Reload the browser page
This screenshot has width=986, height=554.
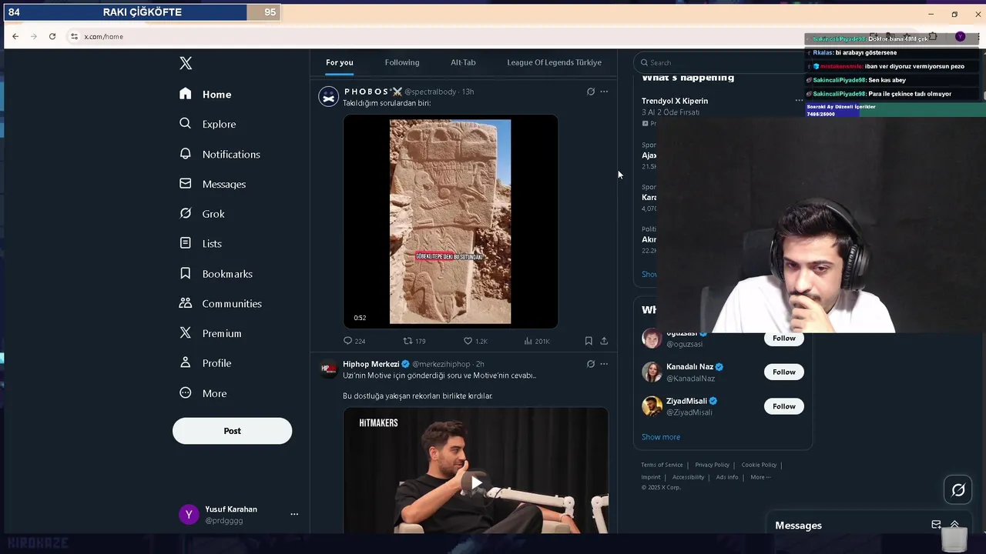pos(52,36)
